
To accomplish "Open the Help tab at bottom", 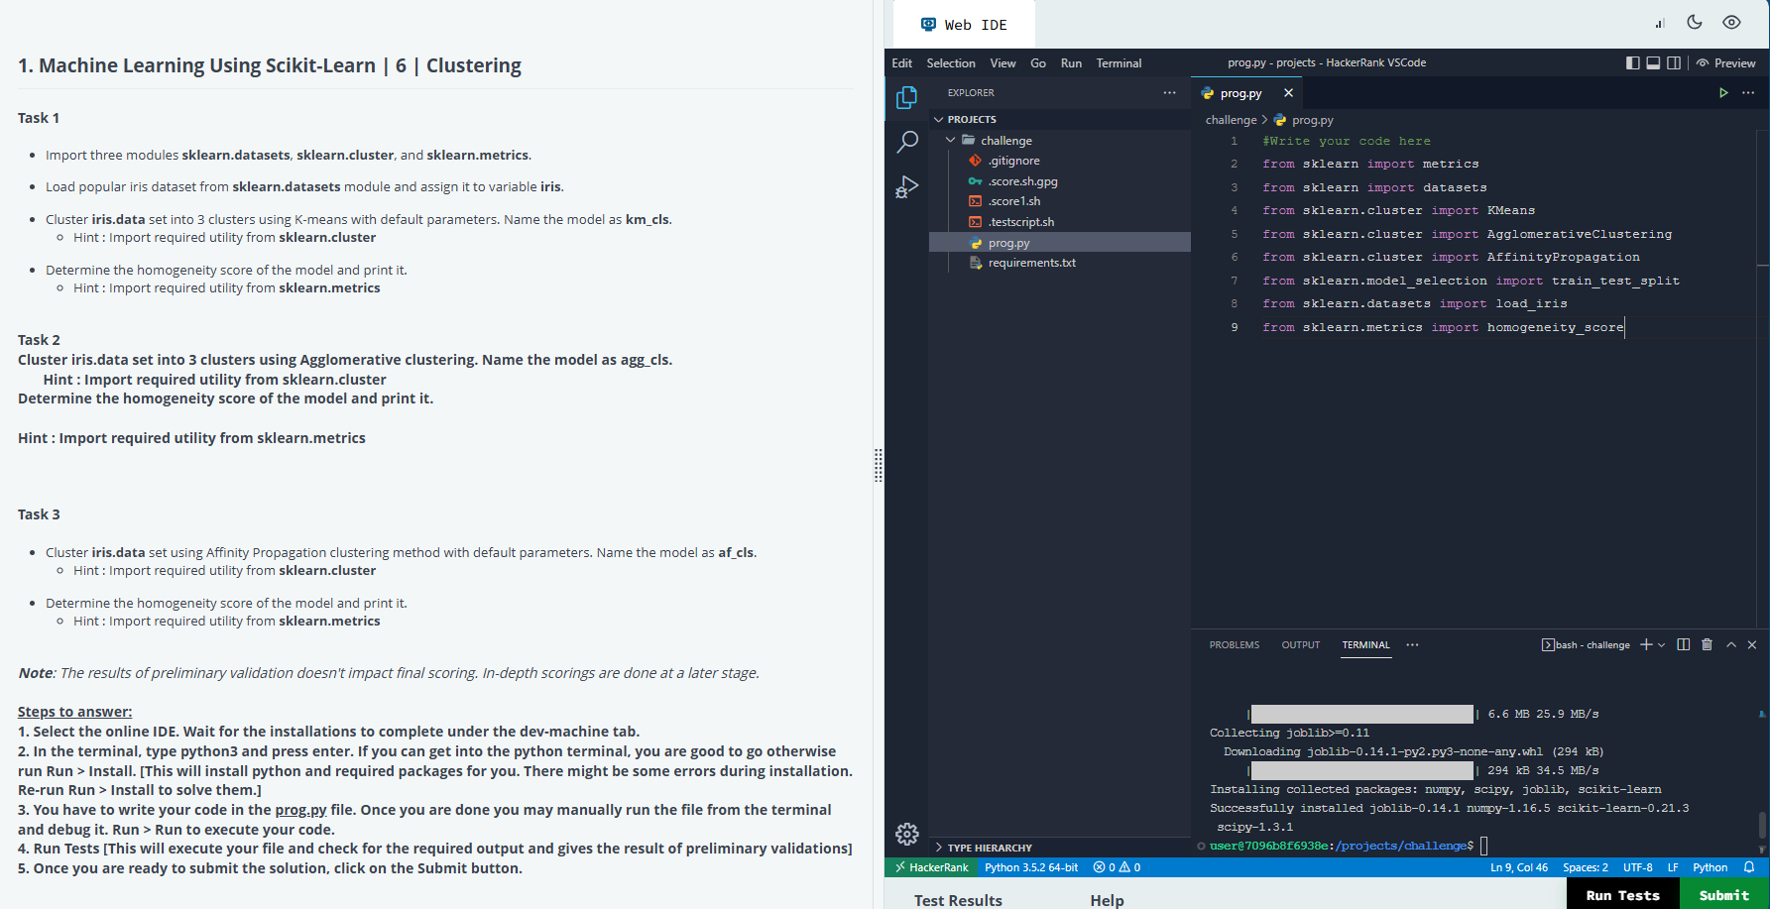I will coord(1107,899).
